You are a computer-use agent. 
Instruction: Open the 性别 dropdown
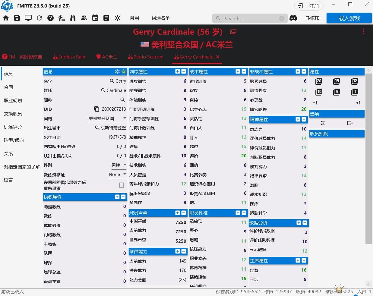[x=119, y=165]
